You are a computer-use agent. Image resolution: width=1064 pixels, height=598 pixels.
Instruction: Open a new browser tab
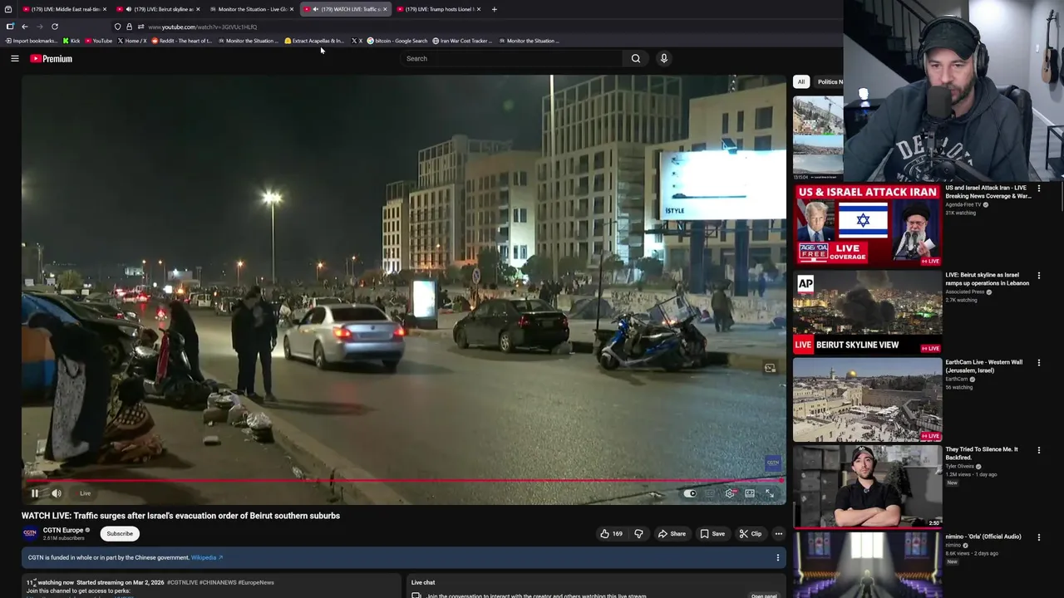tap(494, 9)
